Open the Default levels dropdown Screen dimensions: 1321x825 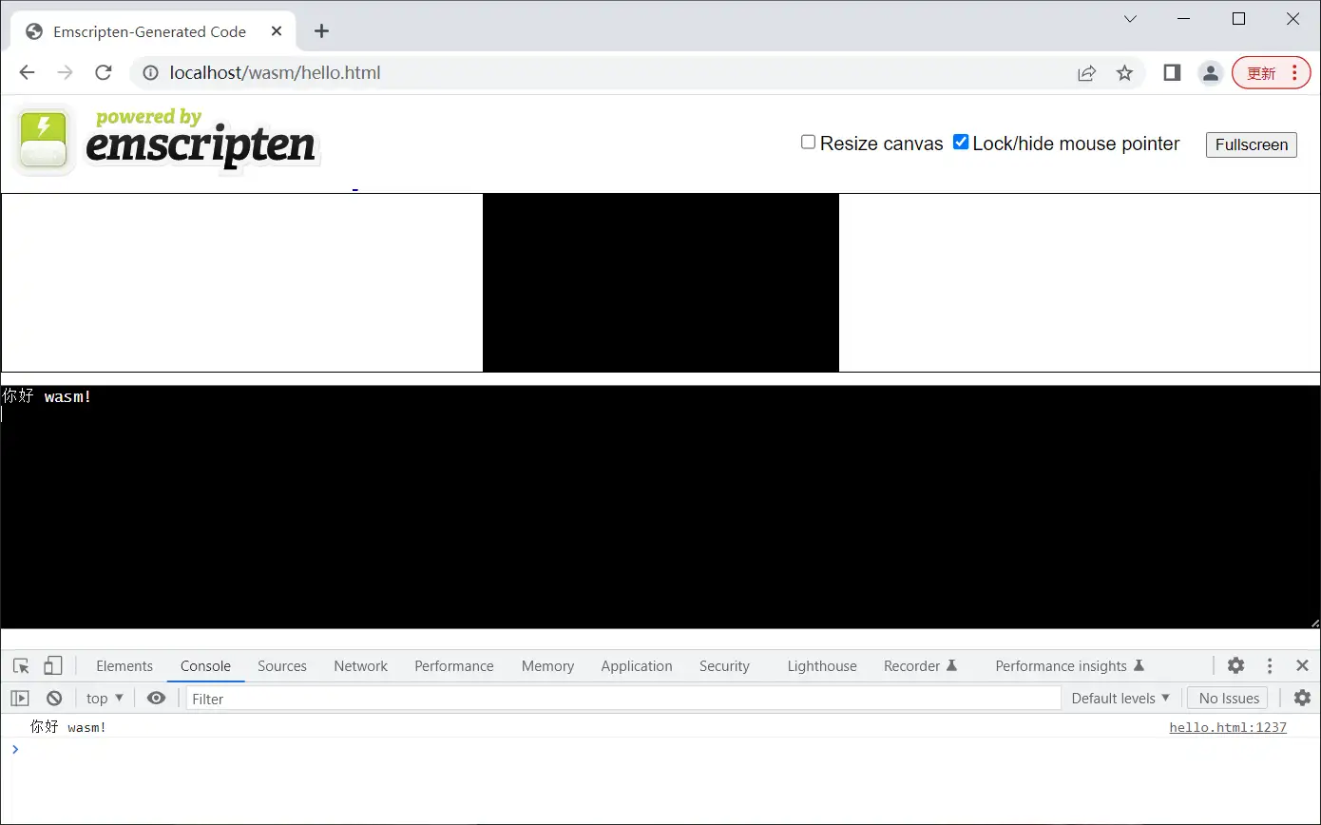point(1120,698)
